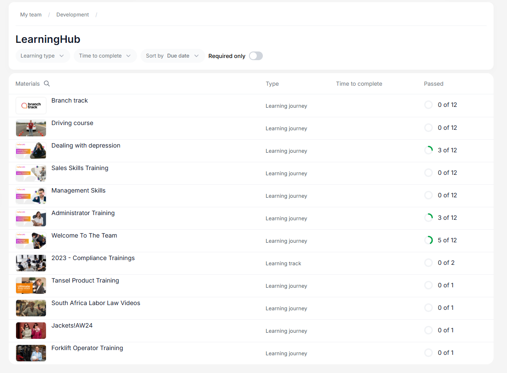Click progress circle for 2023 - Compliance Trainings
This screenshot has width=507, height=373.
click(x=428, y=263)
